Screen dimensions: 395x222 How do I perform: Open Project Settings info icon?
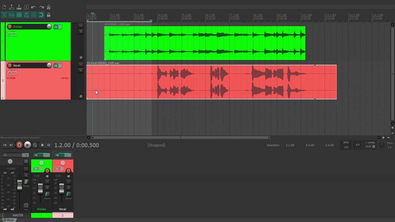click(x=26, y=7)
